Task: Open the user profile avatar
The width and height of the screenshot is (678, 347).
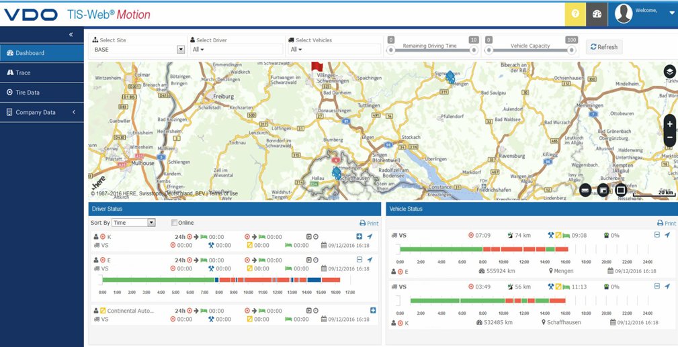Action: click(624, 14)
